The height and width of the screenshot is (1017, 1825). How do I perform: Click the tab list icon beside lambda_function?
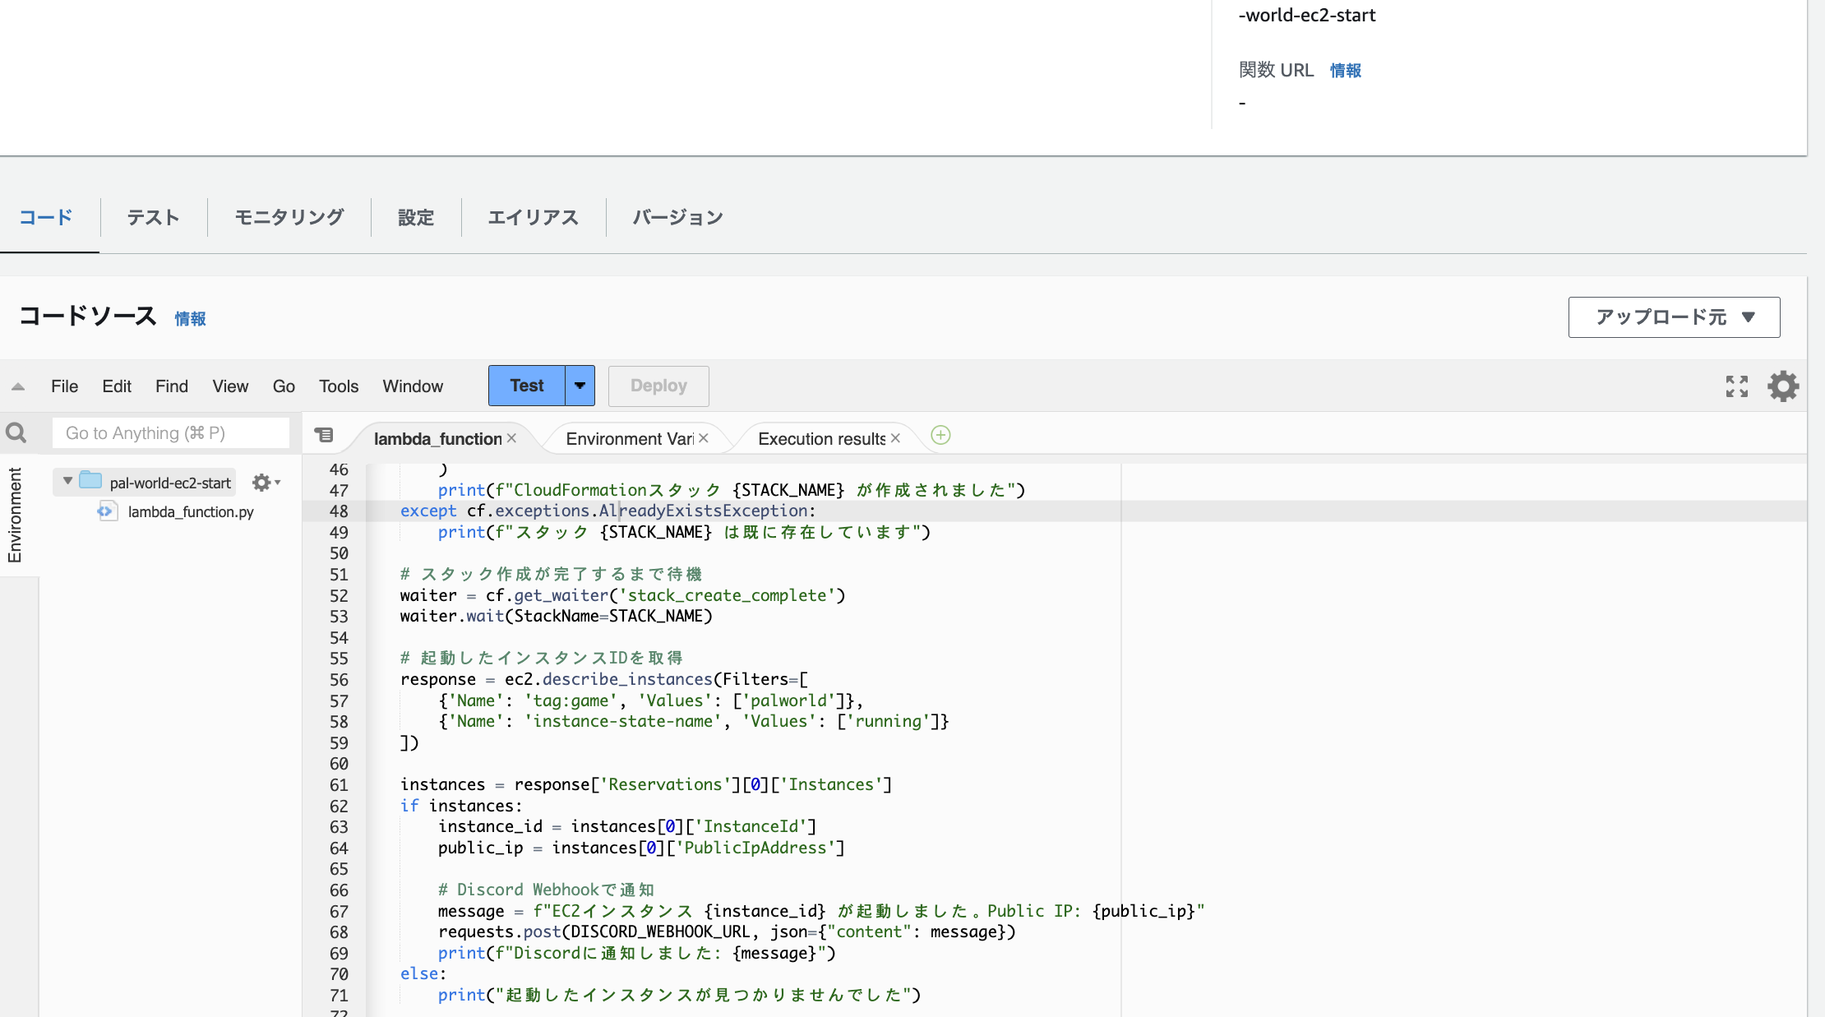coord(324,435)
